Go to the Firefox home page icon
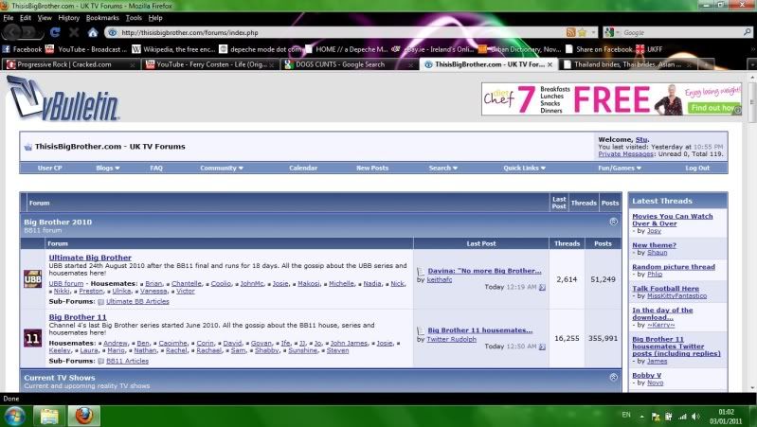The width and height of the screenshot is (757, 427). (93, 32)
